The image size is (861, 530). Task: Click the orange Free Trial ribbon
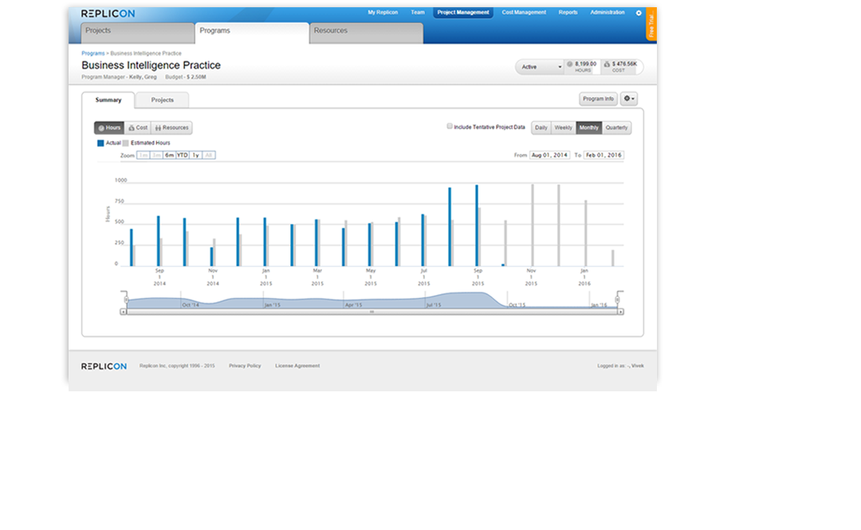[x=651, y=24]
